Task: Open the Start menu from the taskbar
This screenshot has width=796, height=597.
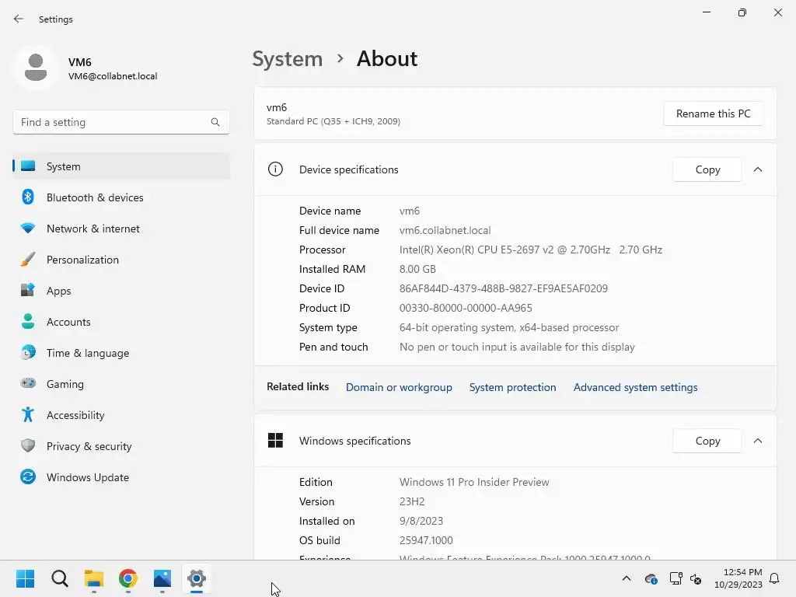Action: [x=26, y=578]
